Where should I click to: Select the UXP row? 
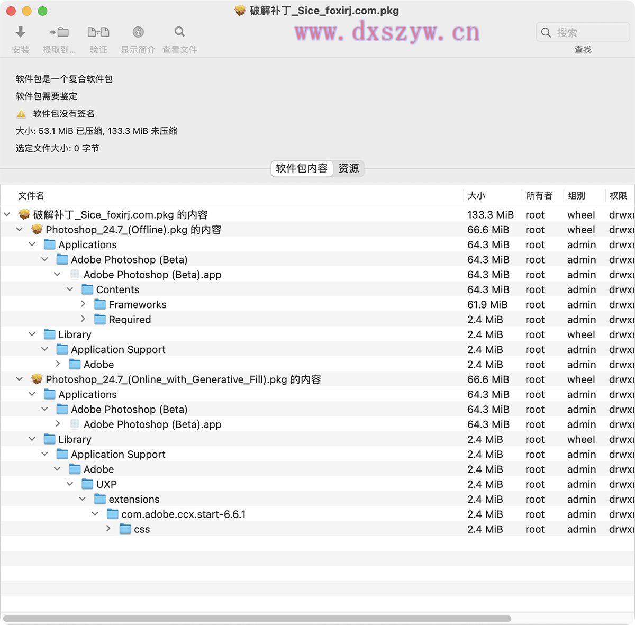click(317, 484)
